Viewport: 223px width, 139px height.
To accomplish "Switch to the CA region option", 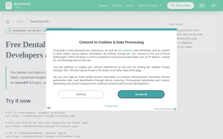I will pos(213,6).
